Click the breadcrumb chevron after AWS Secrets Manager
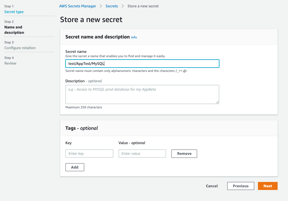 [101, 6]
